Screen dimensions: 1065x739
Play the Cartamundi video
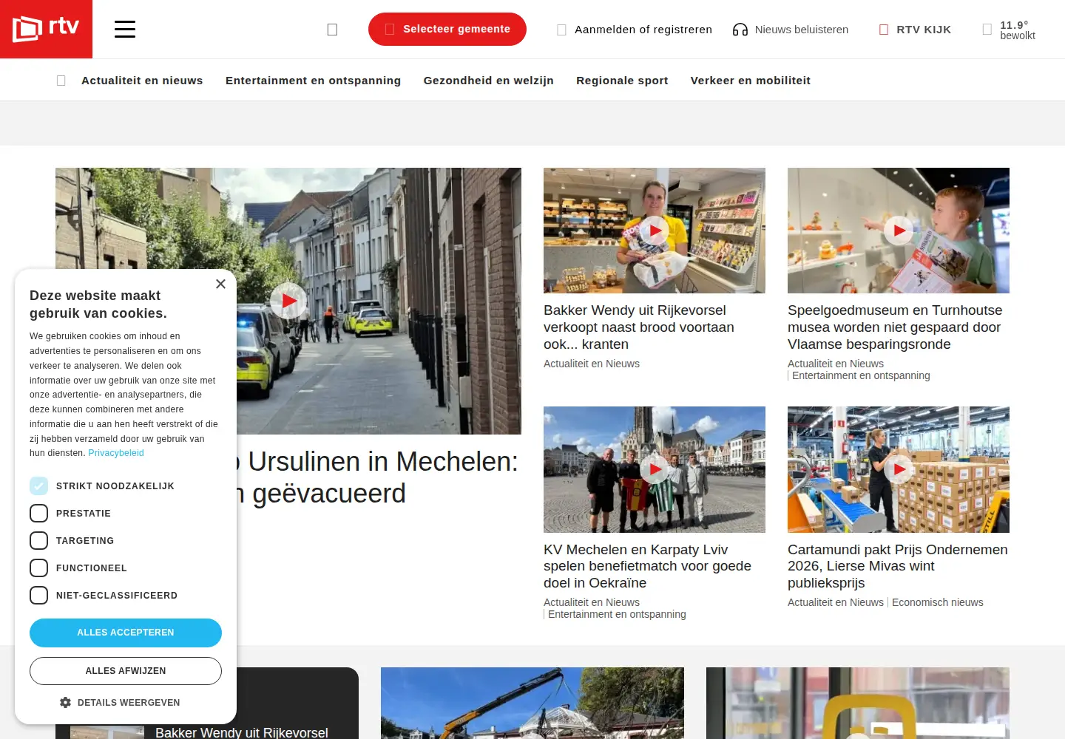(x=899, y=469)
